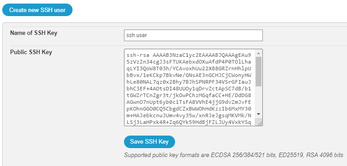The image size is (347, 166).
Task: Click the Public SSH Key scrollbar thumb
Action: coord(258,72)
